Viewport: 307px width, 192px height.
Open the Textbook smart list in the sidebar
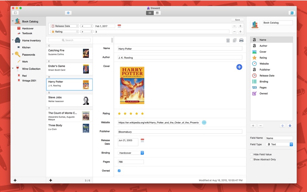point(27,33)
